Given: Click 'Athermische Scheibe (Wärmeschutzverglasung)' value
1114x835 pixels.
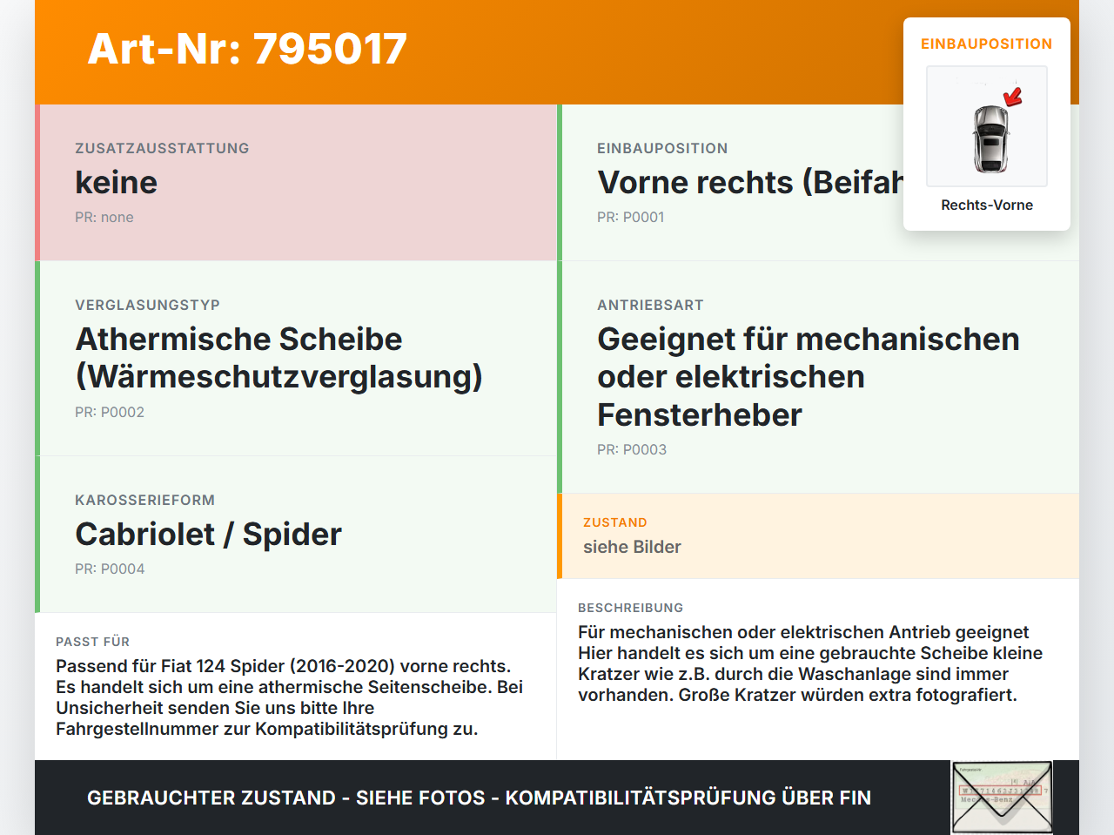Looking at the screenshot, I should (x=279, y=358).
